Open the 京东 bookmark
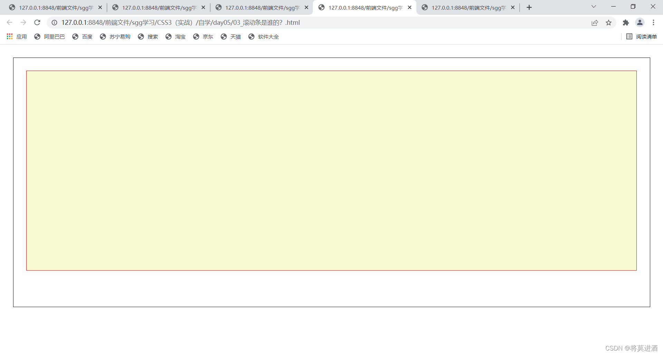 (x=203, y=37)
